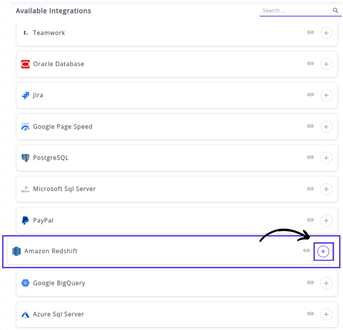Click the plus icon for Amazon Redshift
This screenshot has height=330, width=343.
point(323,251)
